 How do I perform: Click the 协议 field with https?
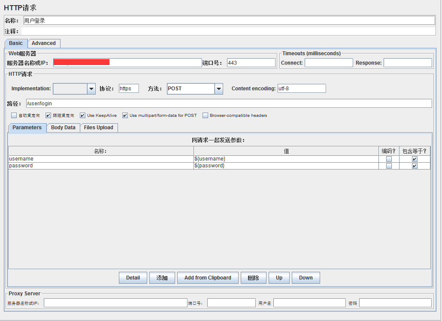click(129, 89)
